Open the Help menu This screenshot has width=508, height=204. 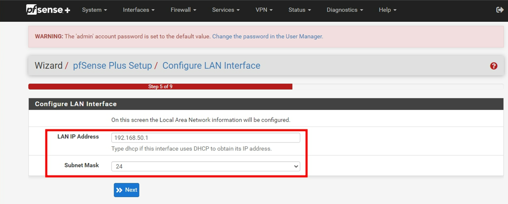tap(387, 10)
